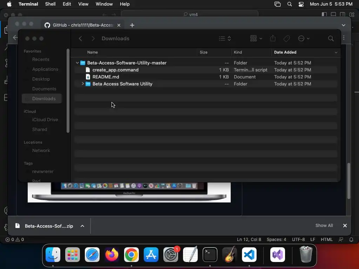Select GitHub chris1111 Chrome tab

point(82,25)
